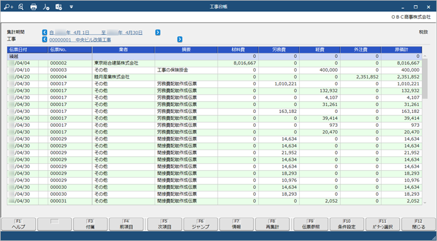Click the F3 付箋 button
The width and height of the screenshot is (437, 241).
(91, 224)
